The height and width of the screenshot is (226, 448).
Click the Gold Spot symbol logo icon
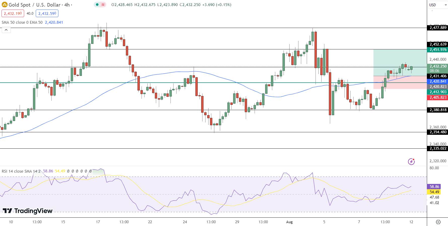pos(5,5)
